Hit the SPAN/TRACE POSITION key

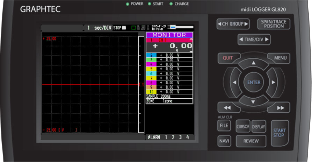coord(274,24)
